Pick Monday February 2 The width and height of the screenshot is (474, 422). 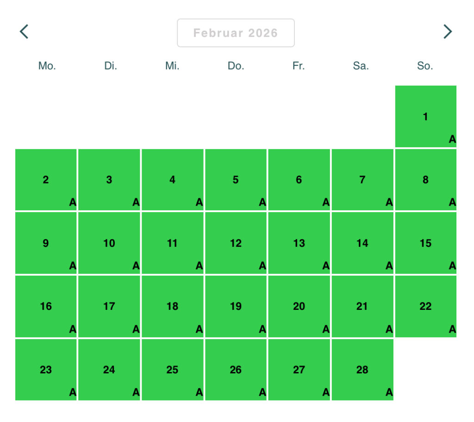pos(46,180)
